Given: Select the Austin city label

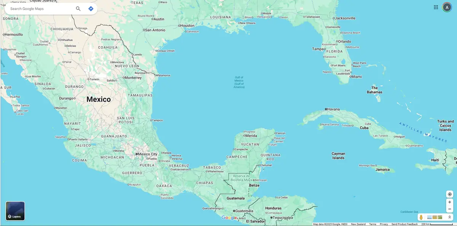Looking at the screenshot, I should click(159, 19).
